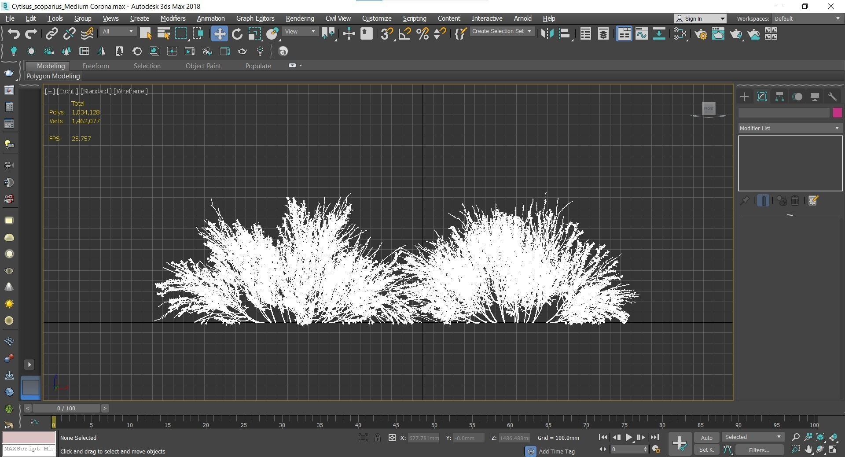Toggle Spinner Snap button
Image resolution: width=845 pixels, height=457 pixels.
coord(440,34)
